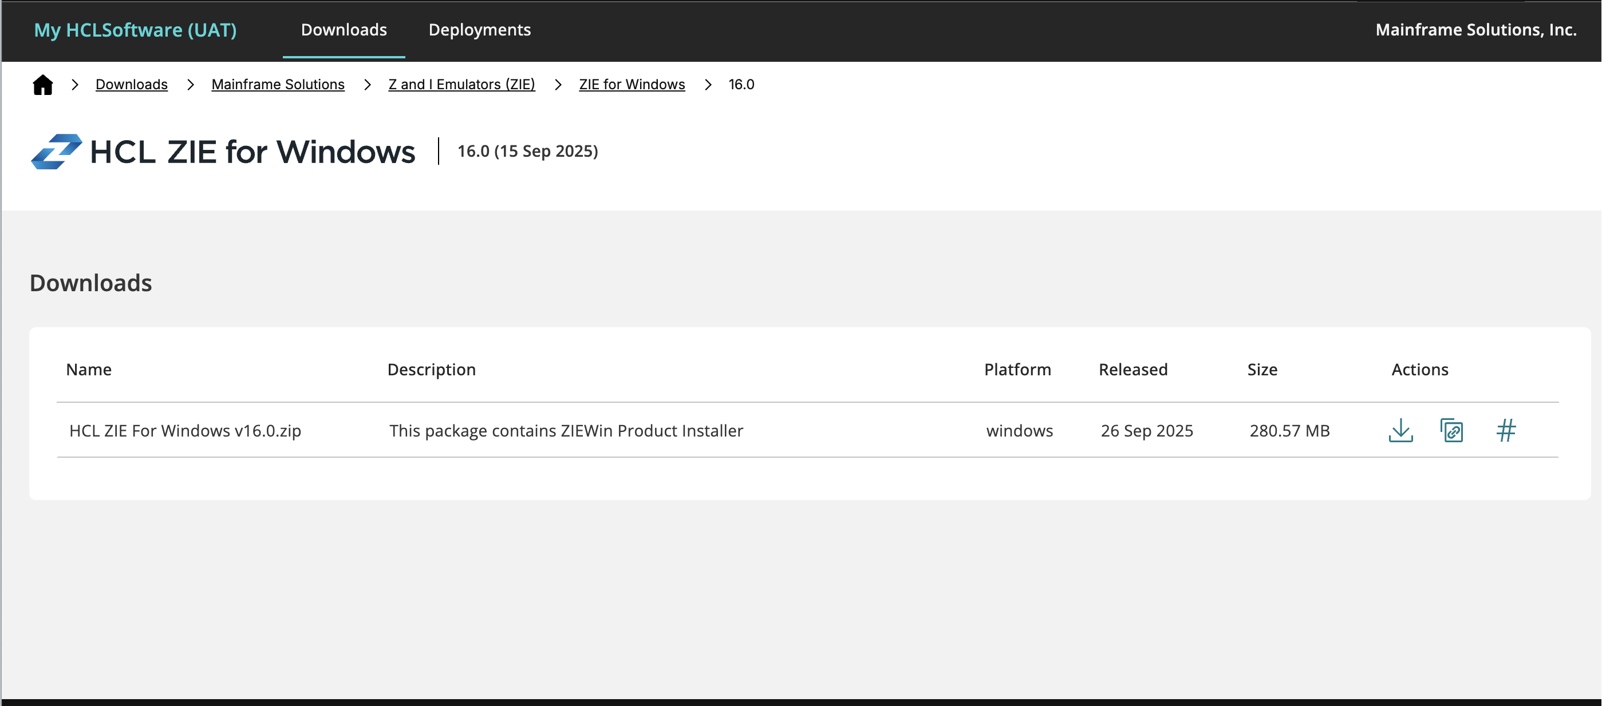Click the 16.0 breadcrumb item

point(741,85)
